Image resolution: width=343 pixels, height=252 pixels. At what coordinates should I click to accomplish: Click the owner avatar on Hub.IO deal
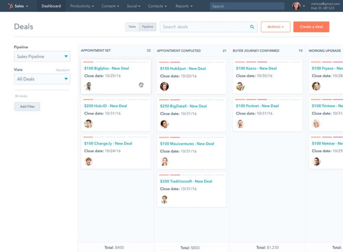tap(88, 124)
